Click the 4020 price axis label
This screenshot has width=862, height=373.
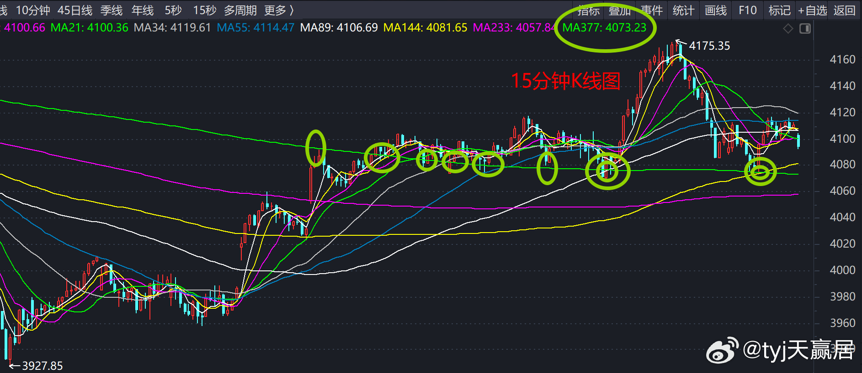[x=842, y=243]
